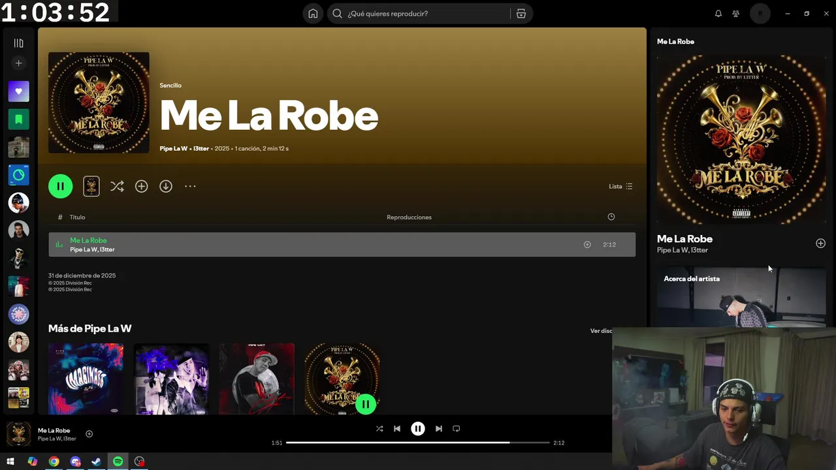The width and height of the screenshot is (836, 470).
Task: Pause via green button on Me La Robe card
Action: coord(366,404)
